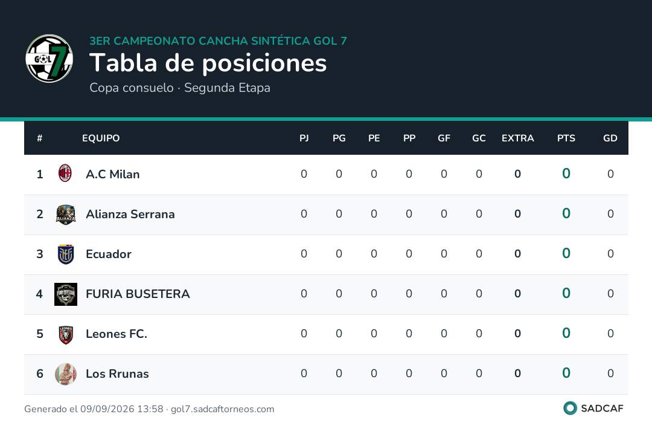This screenshot has height=440, width=652.
Task: Select the EQUIPO column header
Action: click(x=101, y=138)
